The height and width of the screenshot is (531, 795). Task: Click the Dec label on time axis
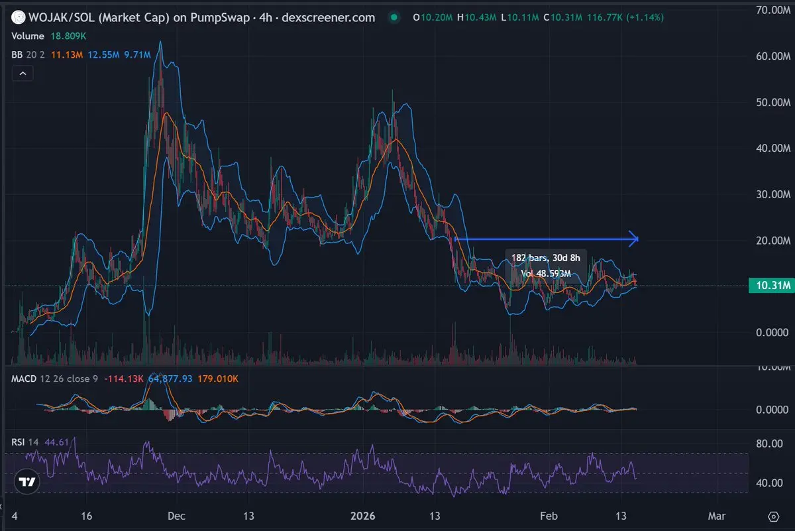177,516
